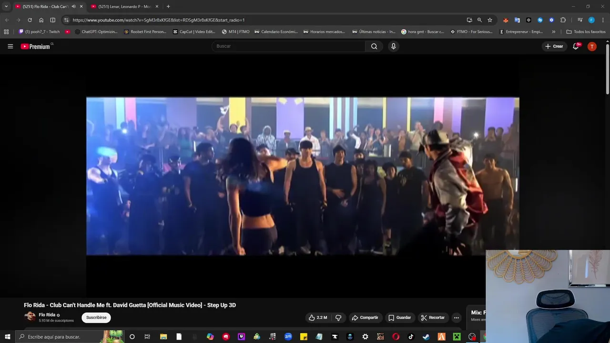Open the Google Translate extension
Screen dimensions: 610x343
[x=517, y=20]
